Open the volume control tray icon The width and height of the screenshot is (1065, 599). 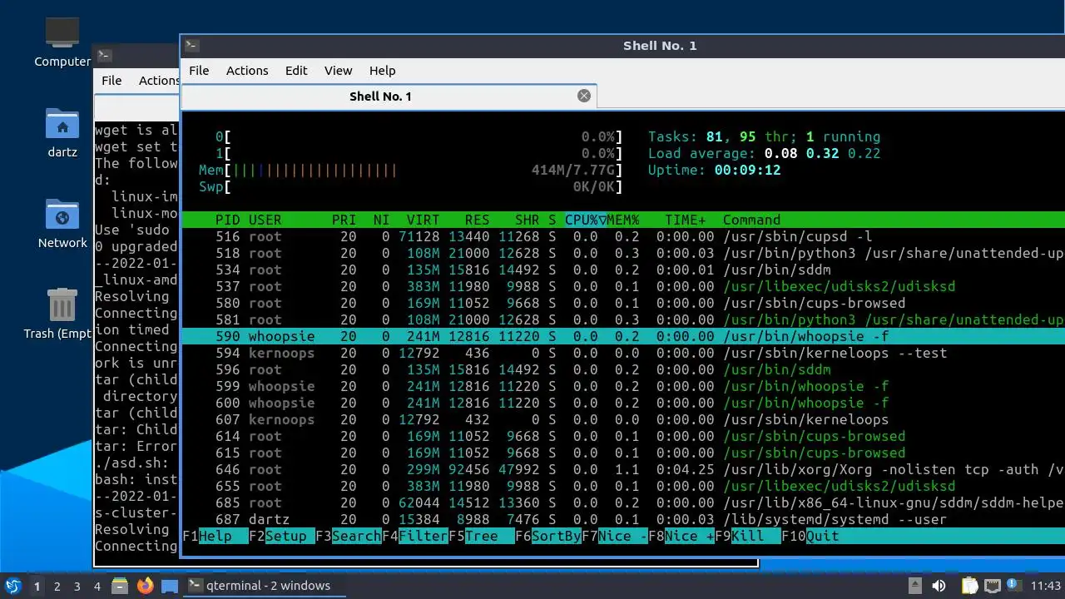tap(939, 586)
